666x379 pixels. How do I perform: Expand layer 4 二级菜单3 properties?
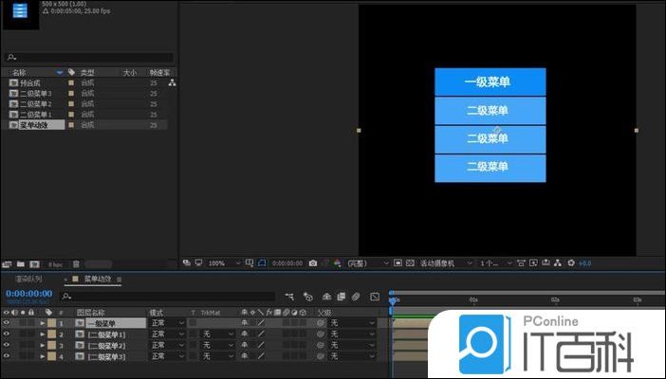coord(43,356)
